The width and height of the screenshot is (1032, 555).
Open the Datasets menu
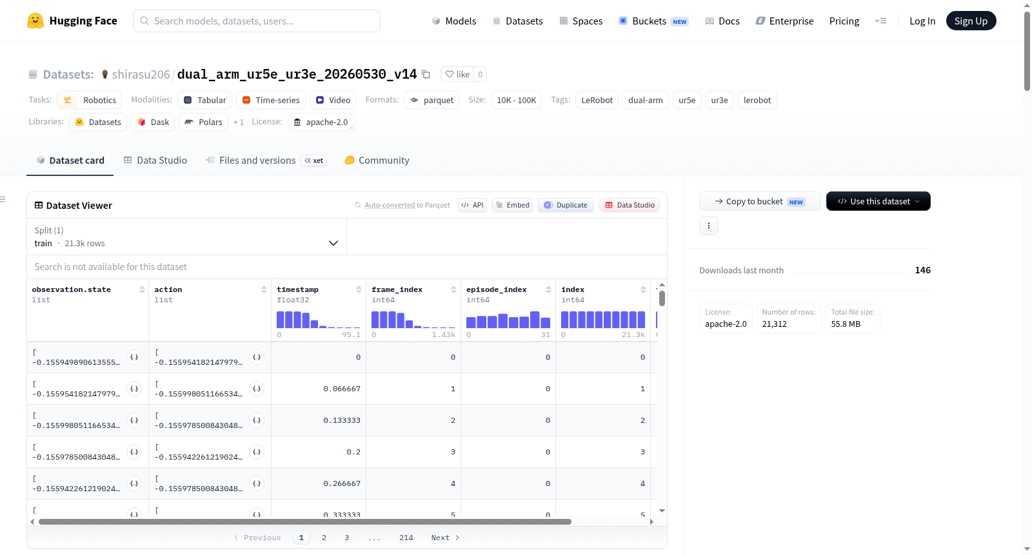tap(517, 21)
